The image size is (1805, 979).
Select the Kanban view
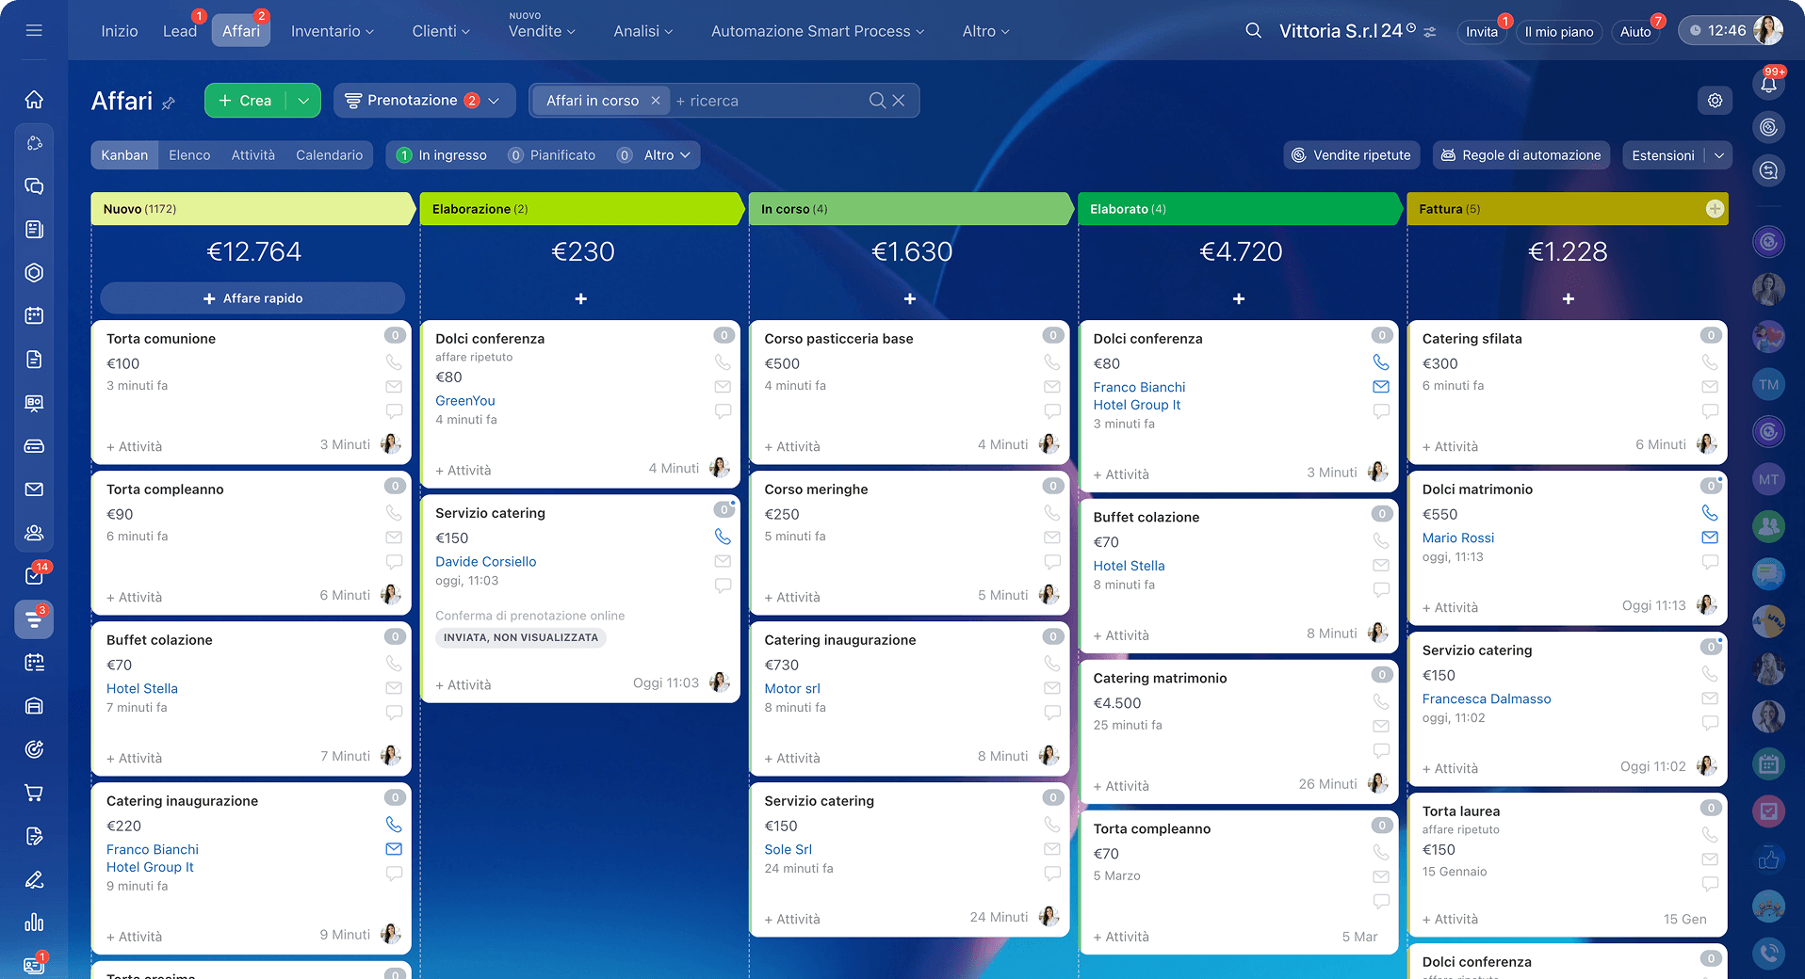[124, 155]
